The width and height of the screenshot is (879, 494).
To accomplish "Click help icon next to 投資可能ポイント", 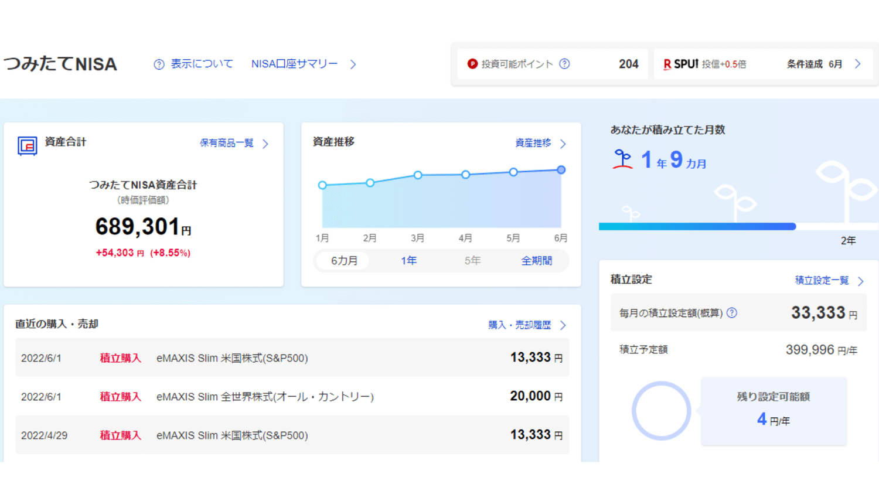I will point(564,64).
